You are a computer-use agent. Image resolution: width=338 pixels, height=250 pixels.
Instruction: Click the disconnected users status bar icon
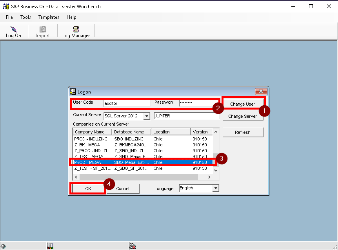[x=133, y=246]
